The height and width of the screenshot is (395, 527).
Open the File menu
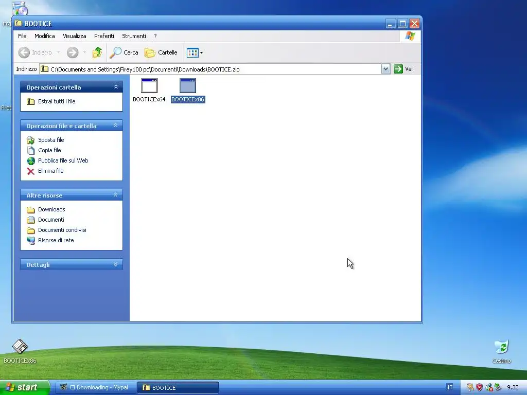pos(22,36)
